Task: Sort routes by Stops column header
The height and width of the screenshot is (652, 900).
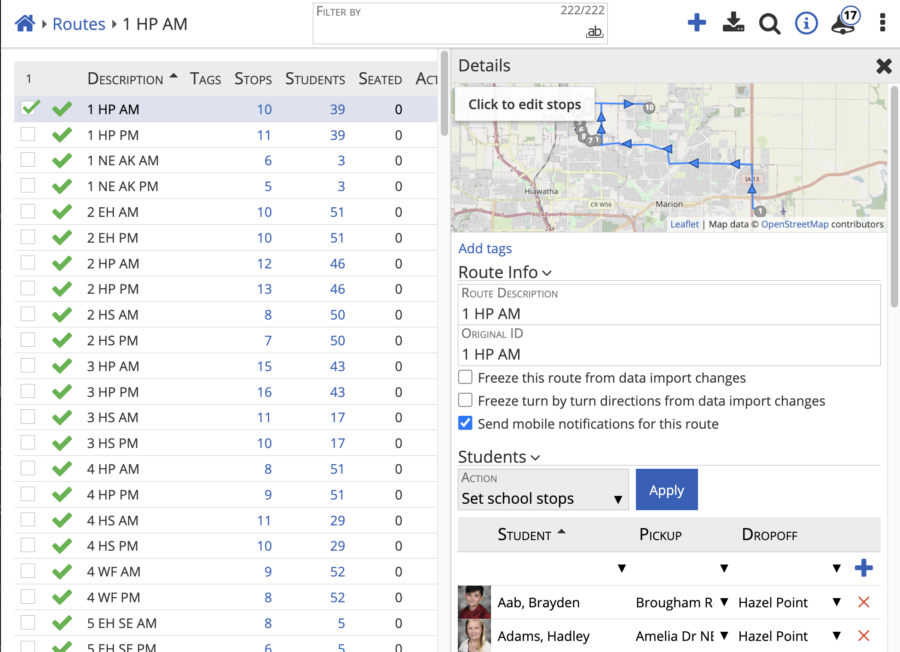Action: pyautogui.click(x=253, y=79)
